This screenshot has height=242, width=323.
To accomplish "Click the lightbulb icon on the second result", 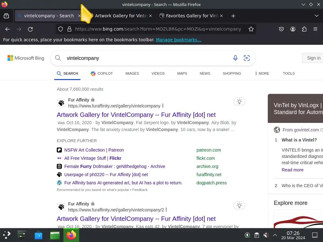I will [239, 205].
